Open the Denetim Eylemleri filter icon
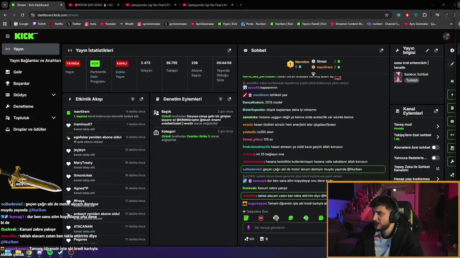Viewport: 460px width, 258px height. click(x=221, y=99)
